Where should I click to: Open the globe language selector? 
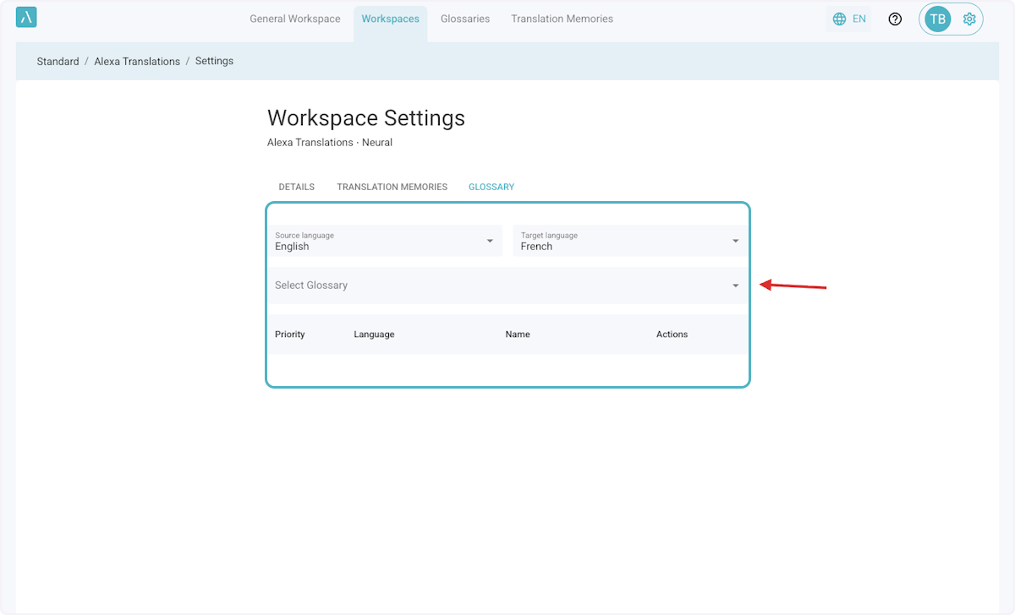(848, 19)
